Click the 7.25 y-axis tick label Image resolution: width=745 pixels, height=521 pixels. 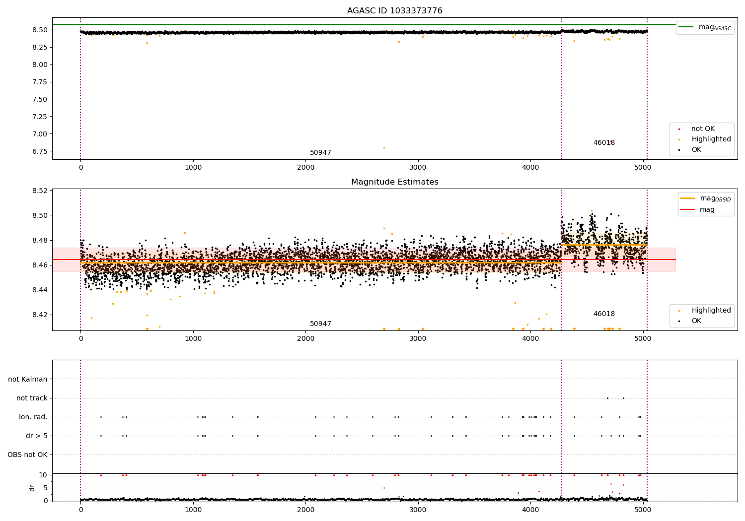40,117
